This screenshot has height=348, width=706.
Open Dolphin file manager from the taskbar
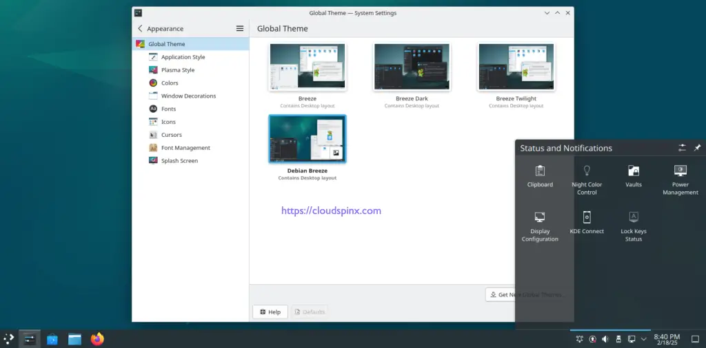point(74,339)
